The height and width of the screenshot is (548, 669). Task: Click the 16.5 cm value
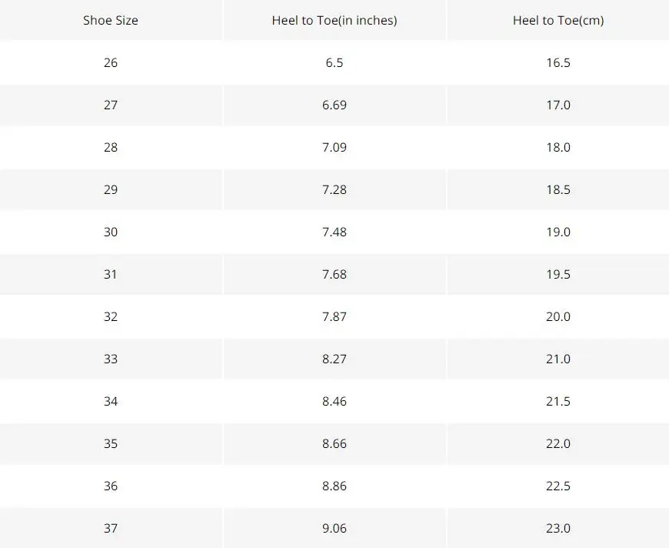point(558,63)
